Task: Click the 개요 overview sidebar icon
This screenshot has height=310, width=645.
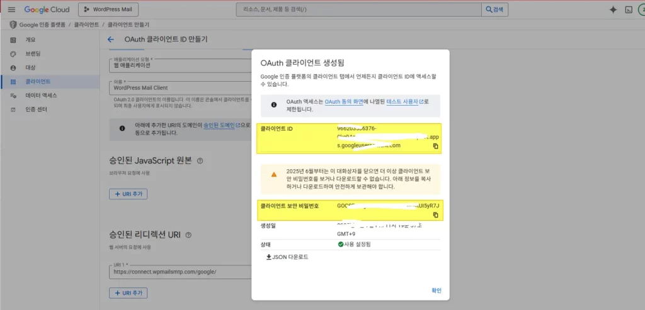Action: pos(13,40)
